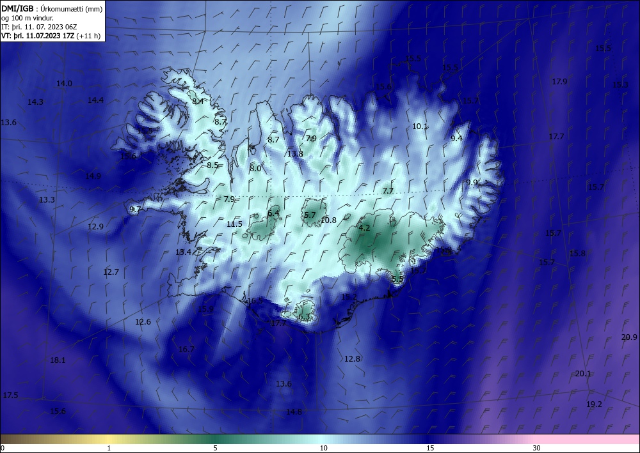Click the 12.9 ocean value
Image resolution: width=640 pixels, height=453 pixels.
[95, 226]
